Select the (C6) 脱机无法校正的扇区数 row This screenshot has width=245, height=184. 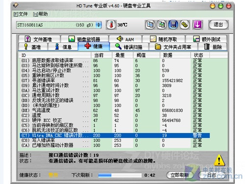115,131
